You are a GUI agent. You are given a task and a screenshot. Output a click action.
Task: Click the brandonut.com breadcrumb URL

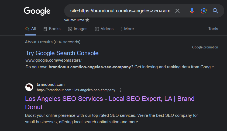pyautogui.click(x=76, y=90)
